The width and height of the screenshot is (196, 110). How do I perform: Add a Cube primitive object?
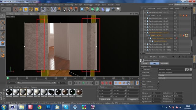[x=82, y=9]
